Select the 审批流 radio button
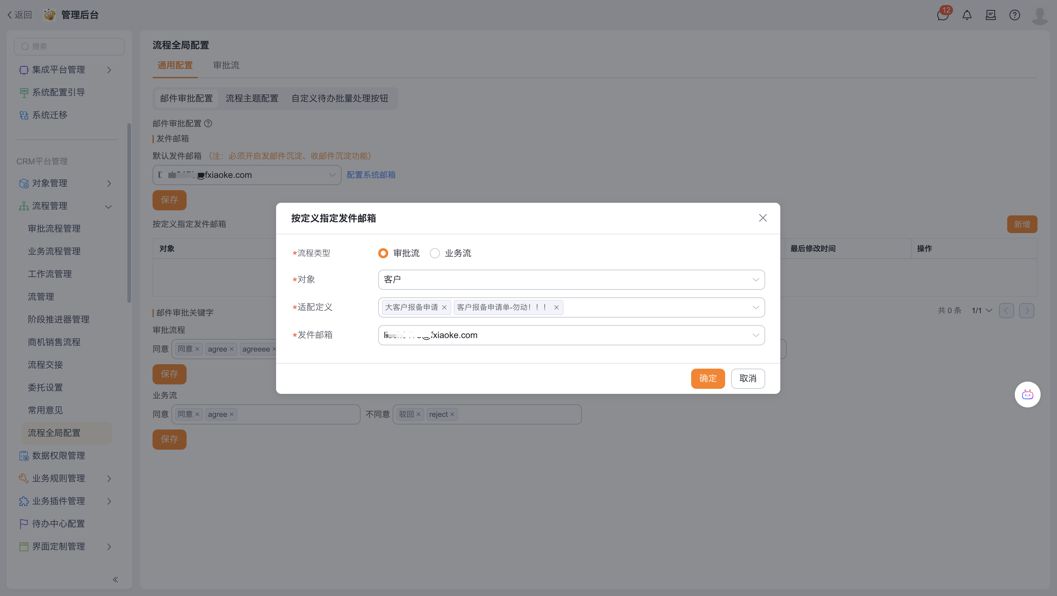Viewport: 1057px width, 596px height. click(x=383, y=253)
